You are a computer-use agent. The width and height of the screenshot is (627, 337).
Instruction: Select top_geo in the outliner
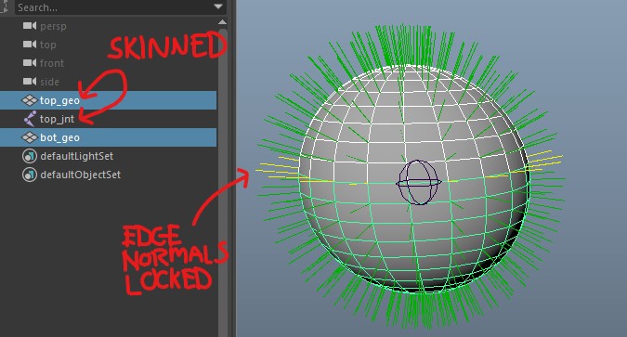point(59,100)
